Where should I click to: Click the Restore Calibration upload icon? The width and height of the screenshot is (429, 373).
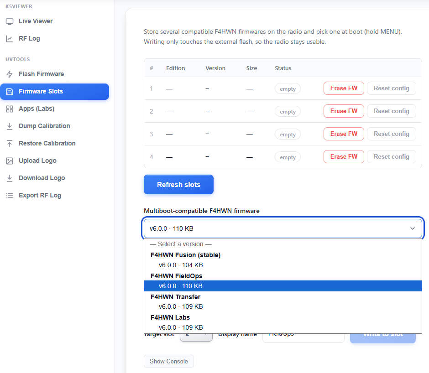[10, 143]
